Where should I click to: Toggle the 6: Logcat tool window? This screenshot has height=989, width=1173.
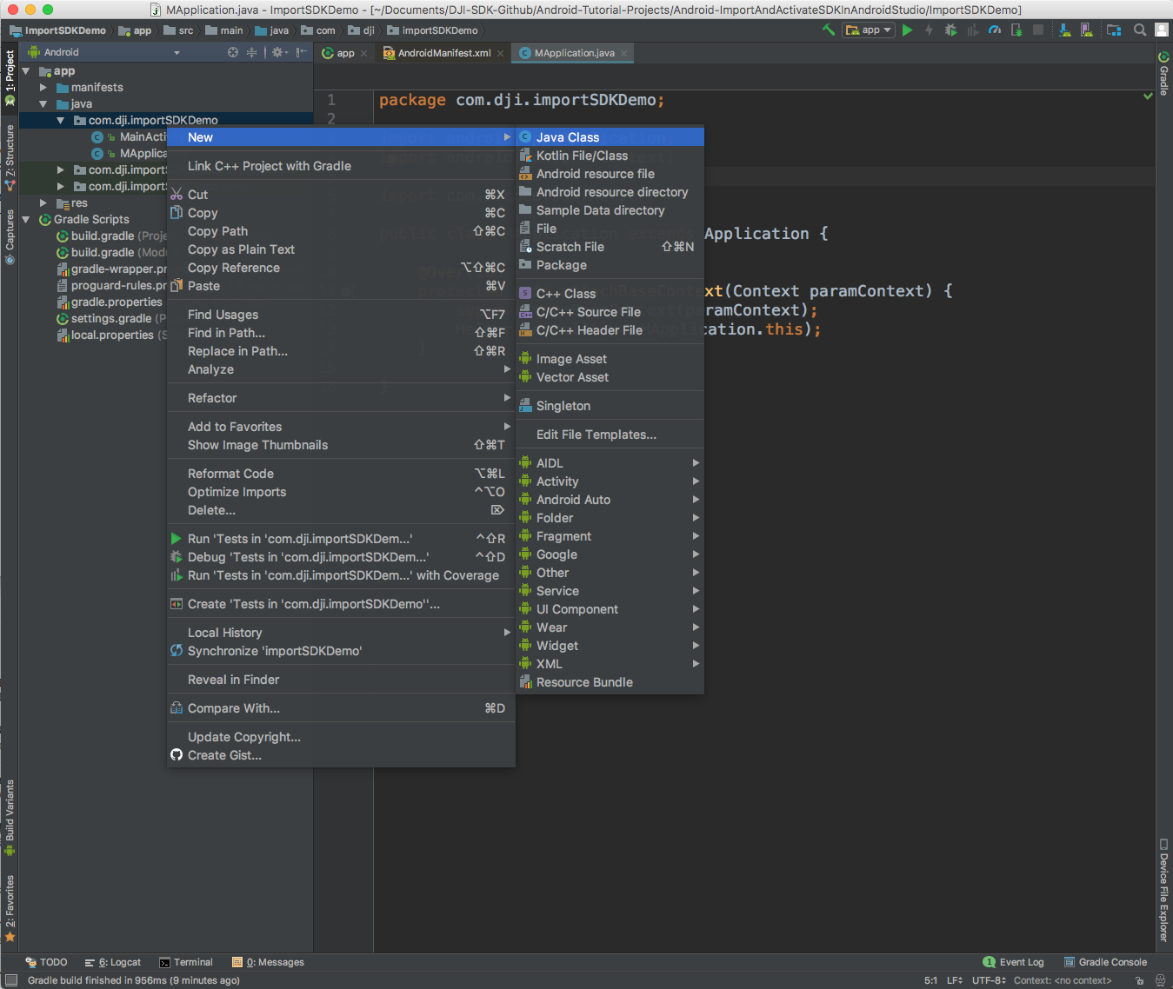pyautogui.click(x=113, y=962)
